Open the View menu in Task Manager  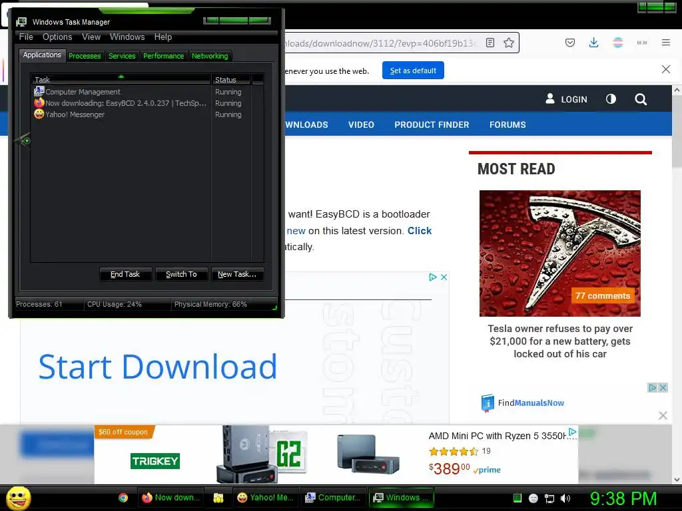91,37
